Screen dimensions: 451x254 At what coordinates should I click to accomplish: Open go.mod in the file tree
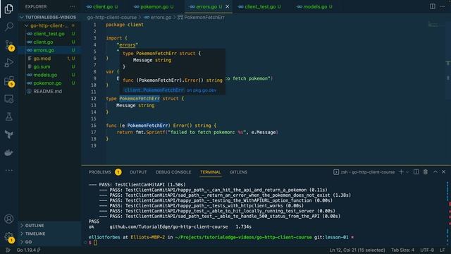pyautogui.click(x=49, y=59)
